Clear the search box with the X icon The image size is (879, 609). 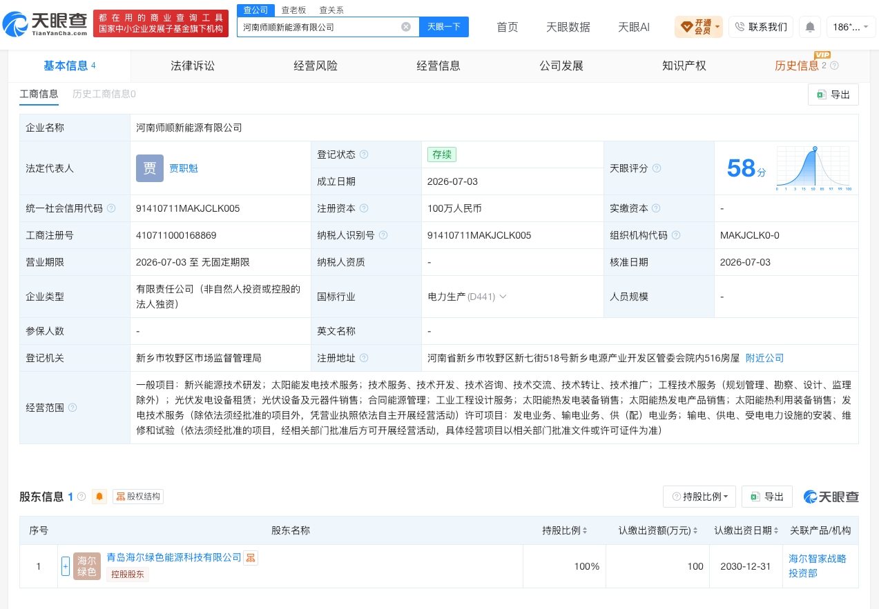(x=406, y=27)
